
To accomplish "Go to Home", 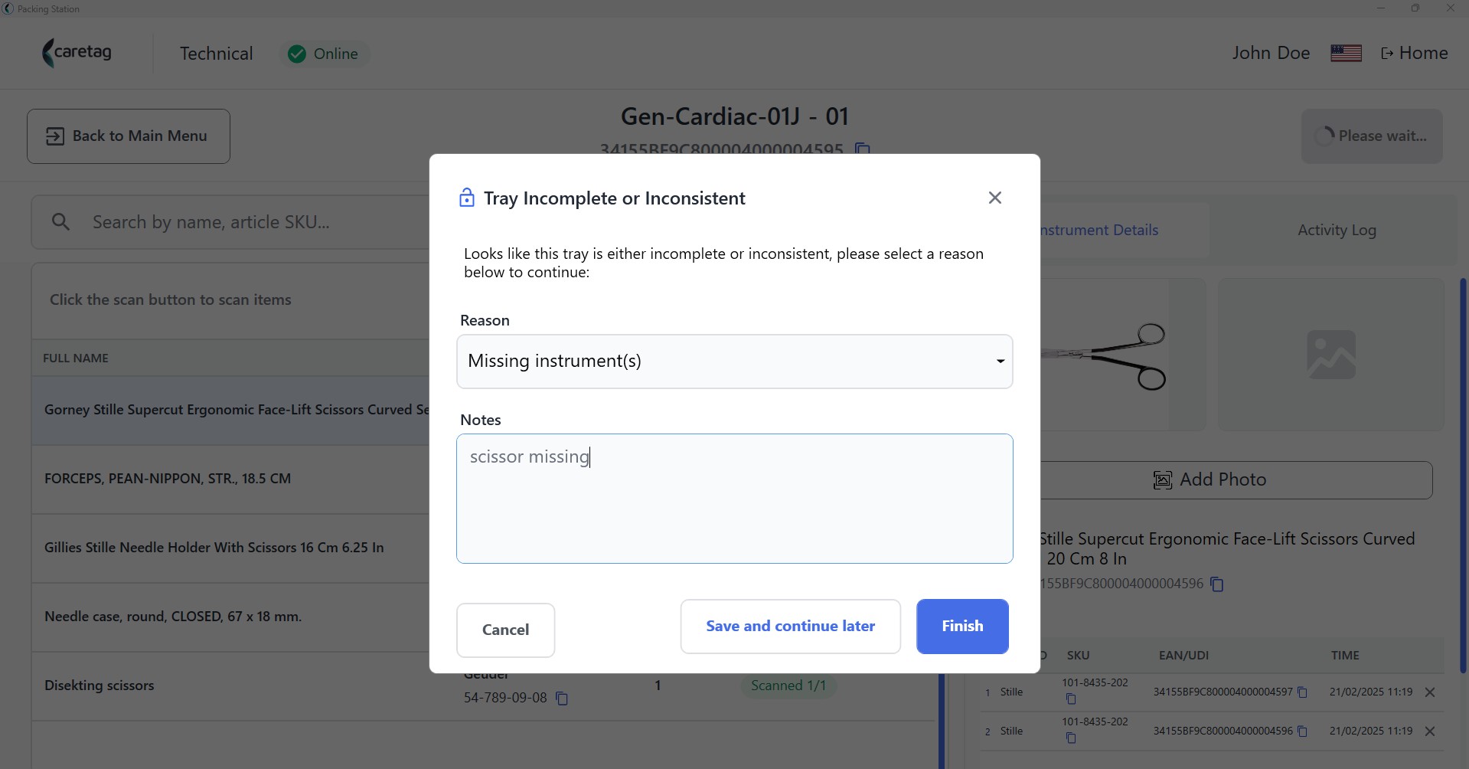I will tap(1414, 53).
